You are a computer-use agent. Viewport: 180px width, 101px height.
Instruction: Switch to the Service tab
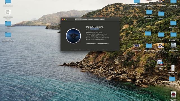pos(102,19)
